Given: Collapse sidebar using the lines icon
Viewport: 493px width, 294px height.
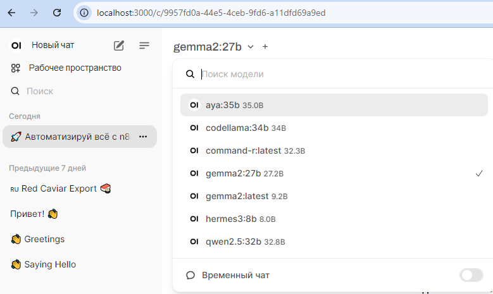Looking at the screenshot, I should tap(144, 46).
